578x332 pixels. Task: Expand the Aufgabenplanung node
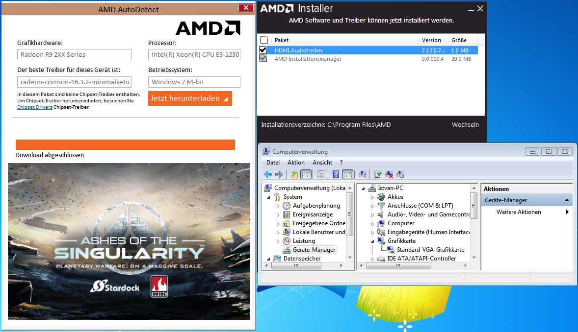pyautogui.click(x=278, y=206)
